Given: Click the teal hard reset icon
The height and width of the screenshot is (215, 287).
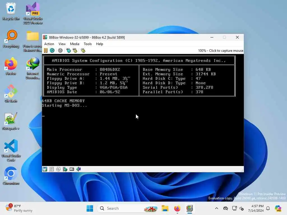Looking at the screenshot, I should (x=52, y=50).
